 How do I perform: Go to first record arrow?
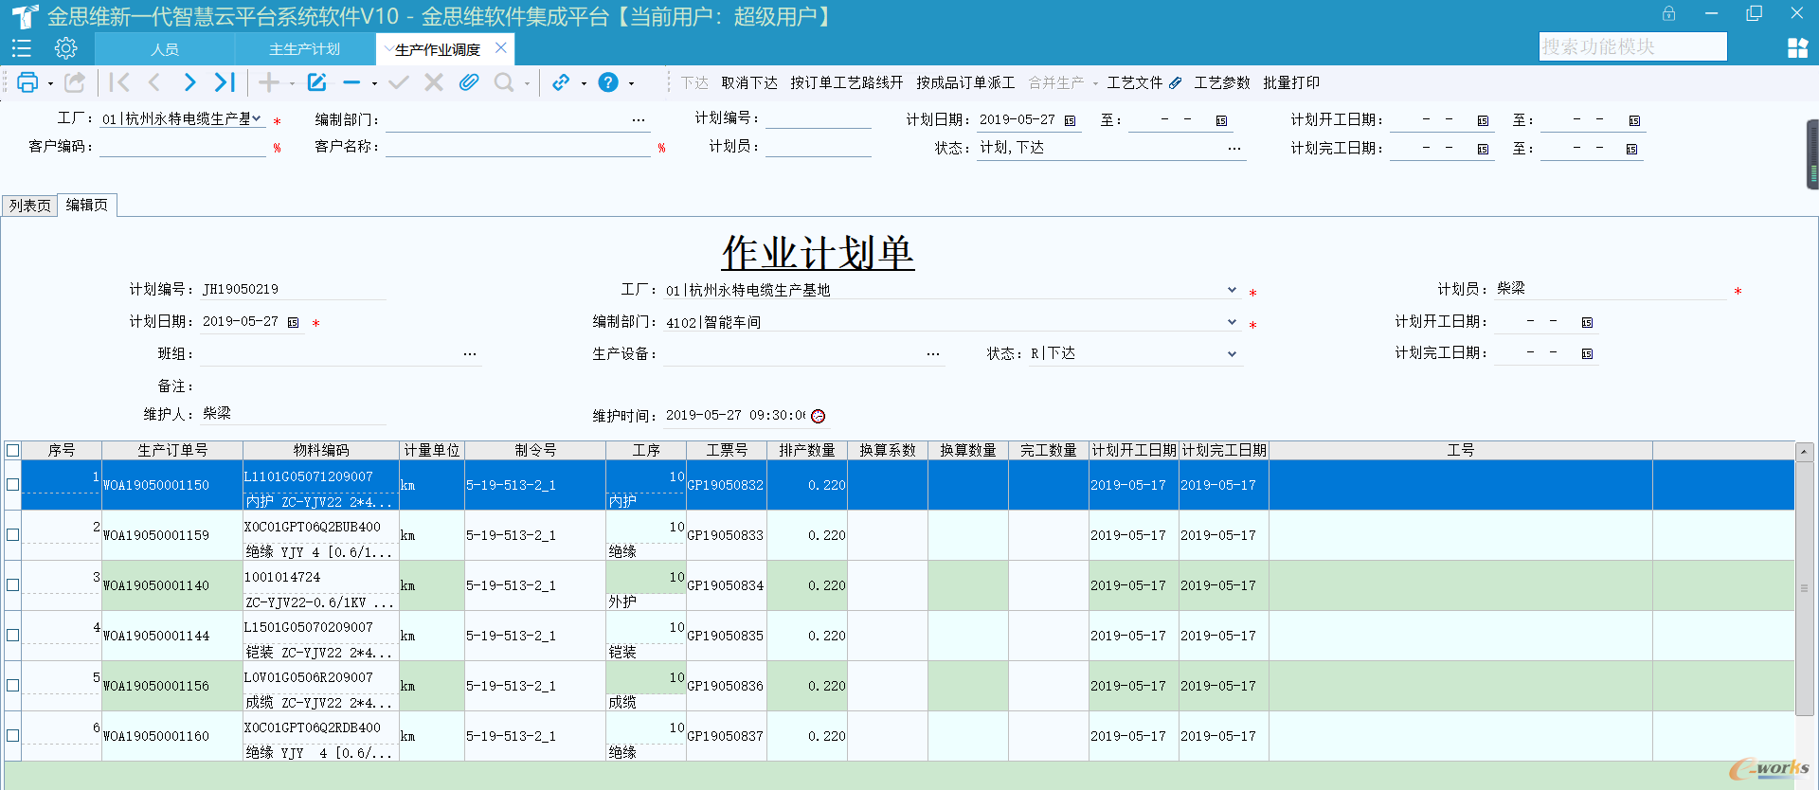[119, 82]
